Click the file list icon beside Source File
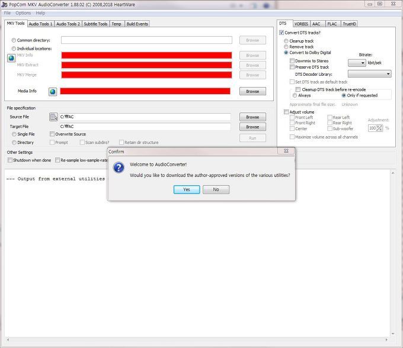The image size is (403, 348). point(53,117)
